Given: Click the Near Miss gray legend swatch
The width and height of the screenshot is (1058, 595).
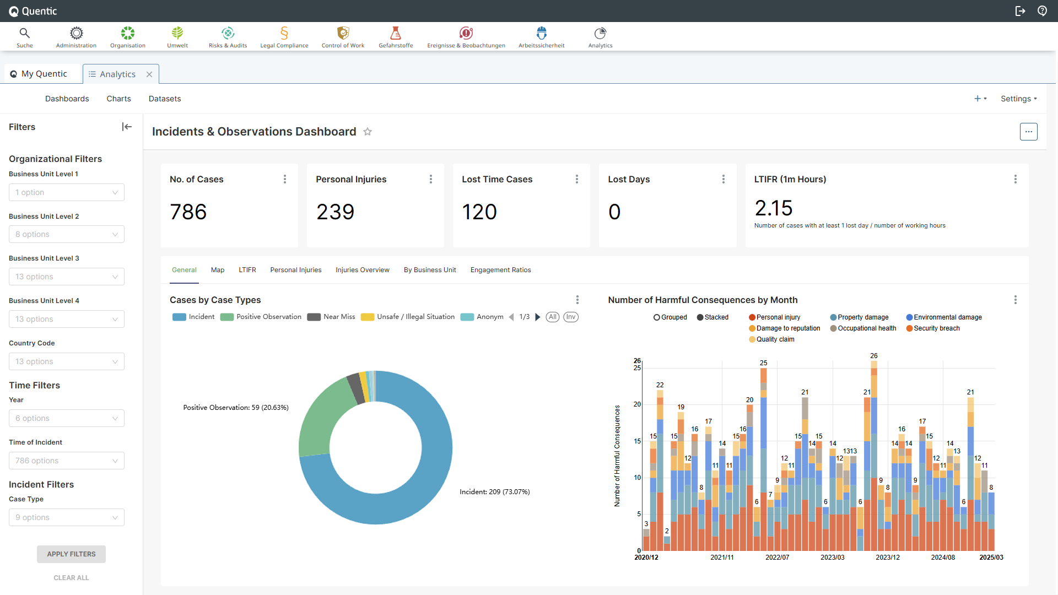Looking at the screenshot, I should (x=314, y=317).
